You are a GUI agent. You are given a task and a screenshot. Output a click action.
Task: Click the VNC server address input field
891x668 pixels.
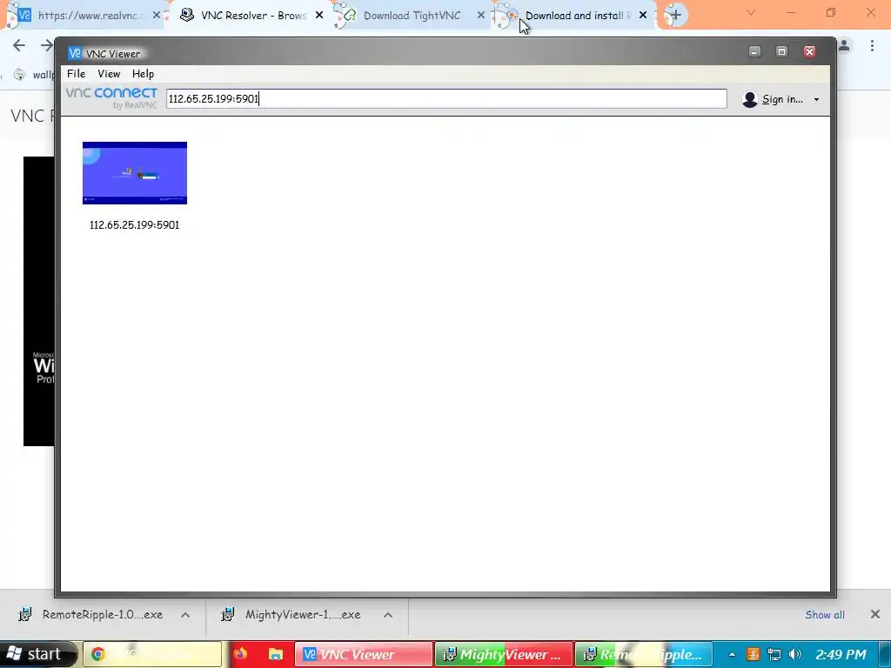pyautogui.click(x=446, y=99)
